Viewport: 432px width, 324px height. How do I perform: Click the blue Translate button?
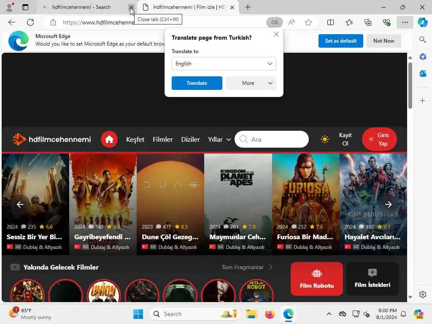197,83
